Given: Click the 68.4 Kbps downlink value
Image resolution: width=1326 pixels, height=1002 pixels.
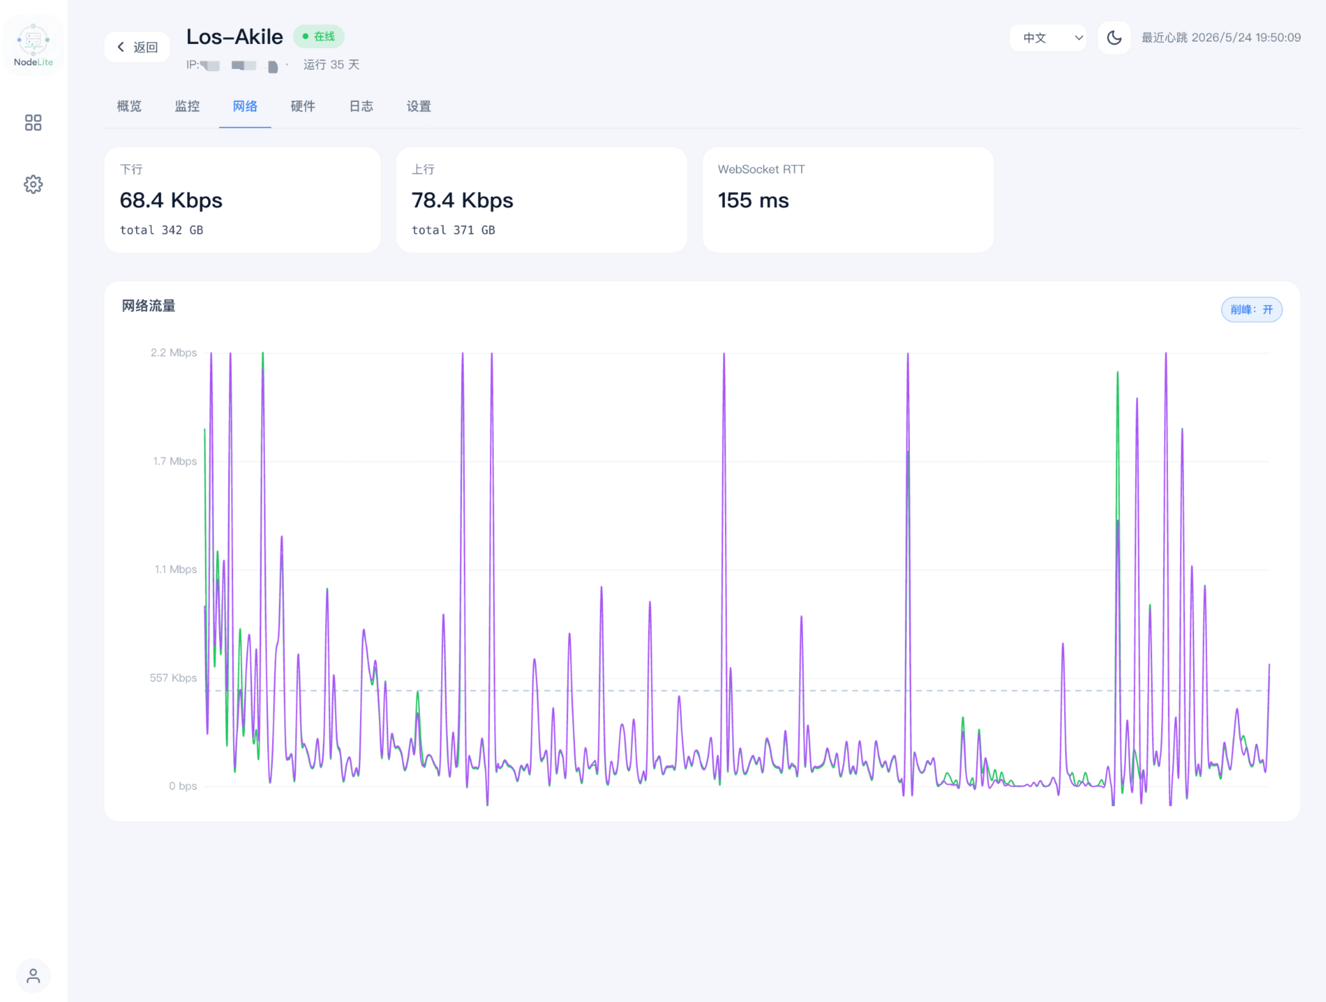Looking at the screenshot, I should [x=171, y=200].
